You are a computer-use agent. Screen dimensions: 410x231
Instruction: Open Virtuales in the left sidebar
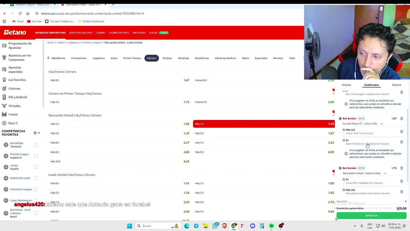(x=14, y=106)
